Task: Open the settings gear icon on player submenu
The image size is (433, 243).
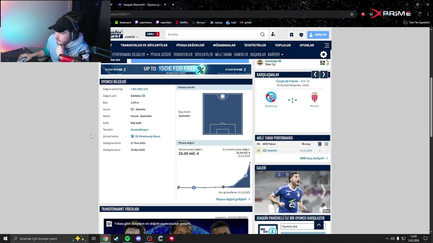Action: 324,54
